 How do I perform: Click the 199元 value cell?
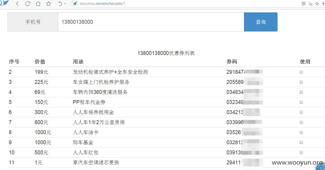41,72
